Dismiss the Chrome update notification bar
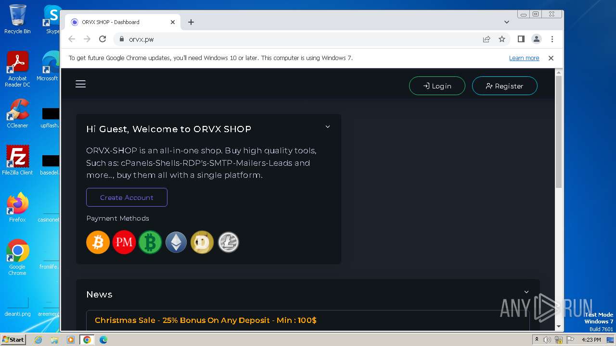Screen dimensions: 616x346 pyautogui.click(x=551, y=58)
